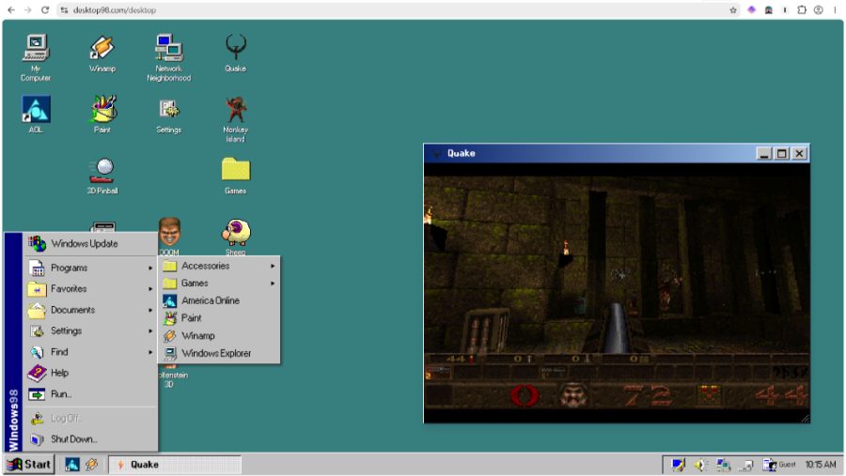Expand the Accessories submenu arrow
Viewport: 846px width, 476px height.
point(273,266)
